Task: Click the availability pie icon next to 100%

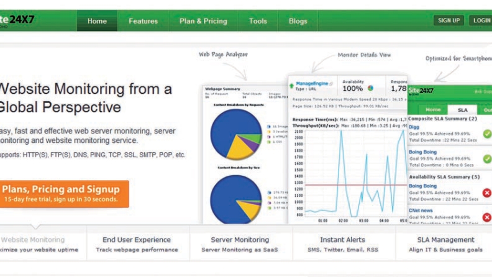Action: tap(371, 88)
